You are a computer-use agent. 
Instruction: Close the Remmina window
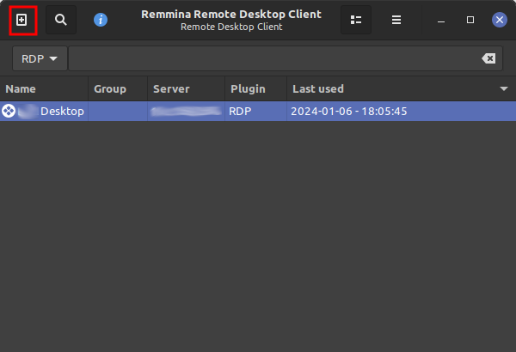click(500, 20)
